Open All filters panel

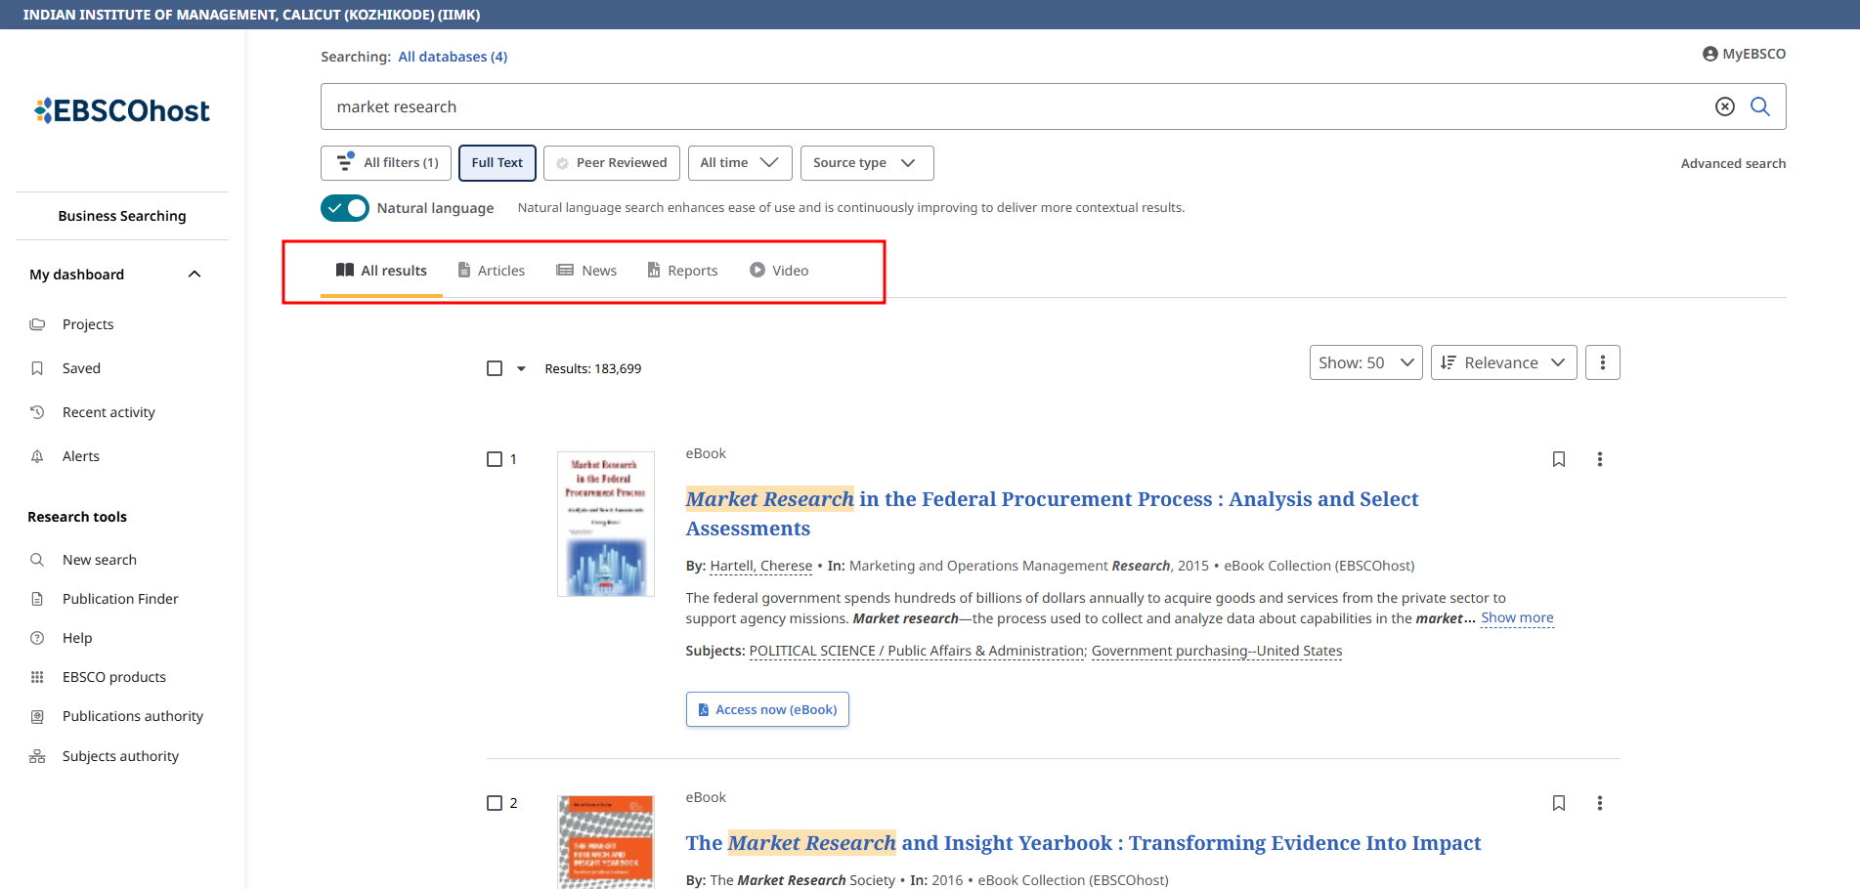(x=386, y=163)
